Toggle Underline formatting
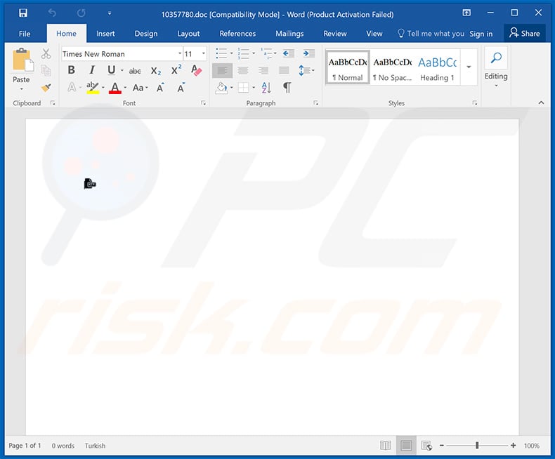The width and height of the screenshot is (555, 459). click(x=111, y=70)
